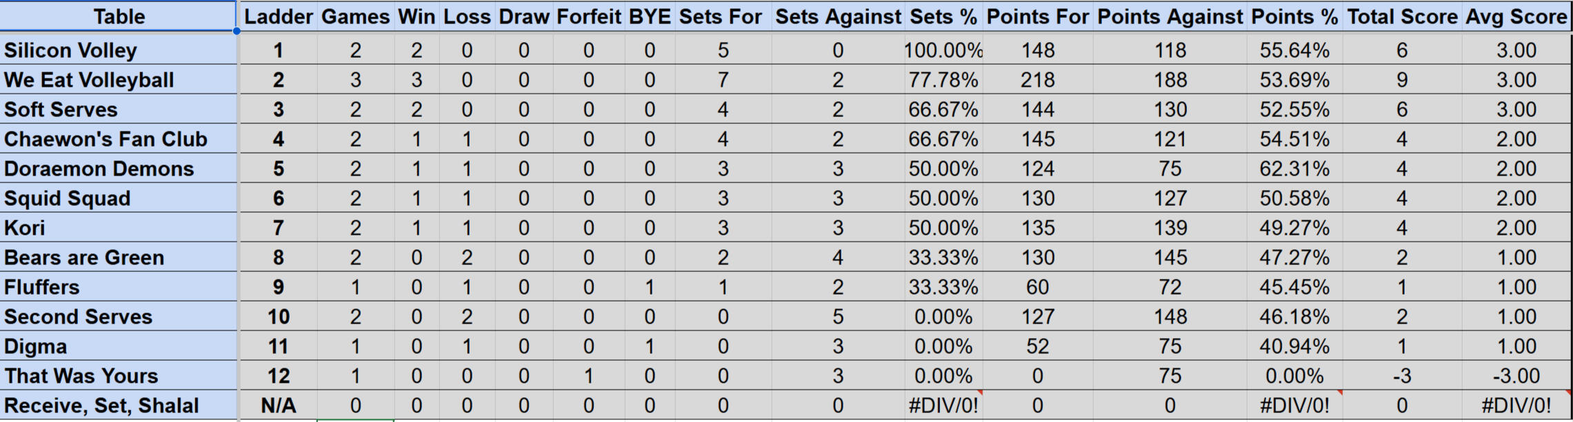
Task: Select the Avg Score header cell
Action: [1516, 17]
